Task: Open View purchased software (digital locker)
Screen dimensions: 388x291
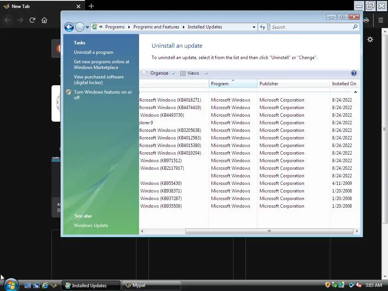Action: pos(99,80)
